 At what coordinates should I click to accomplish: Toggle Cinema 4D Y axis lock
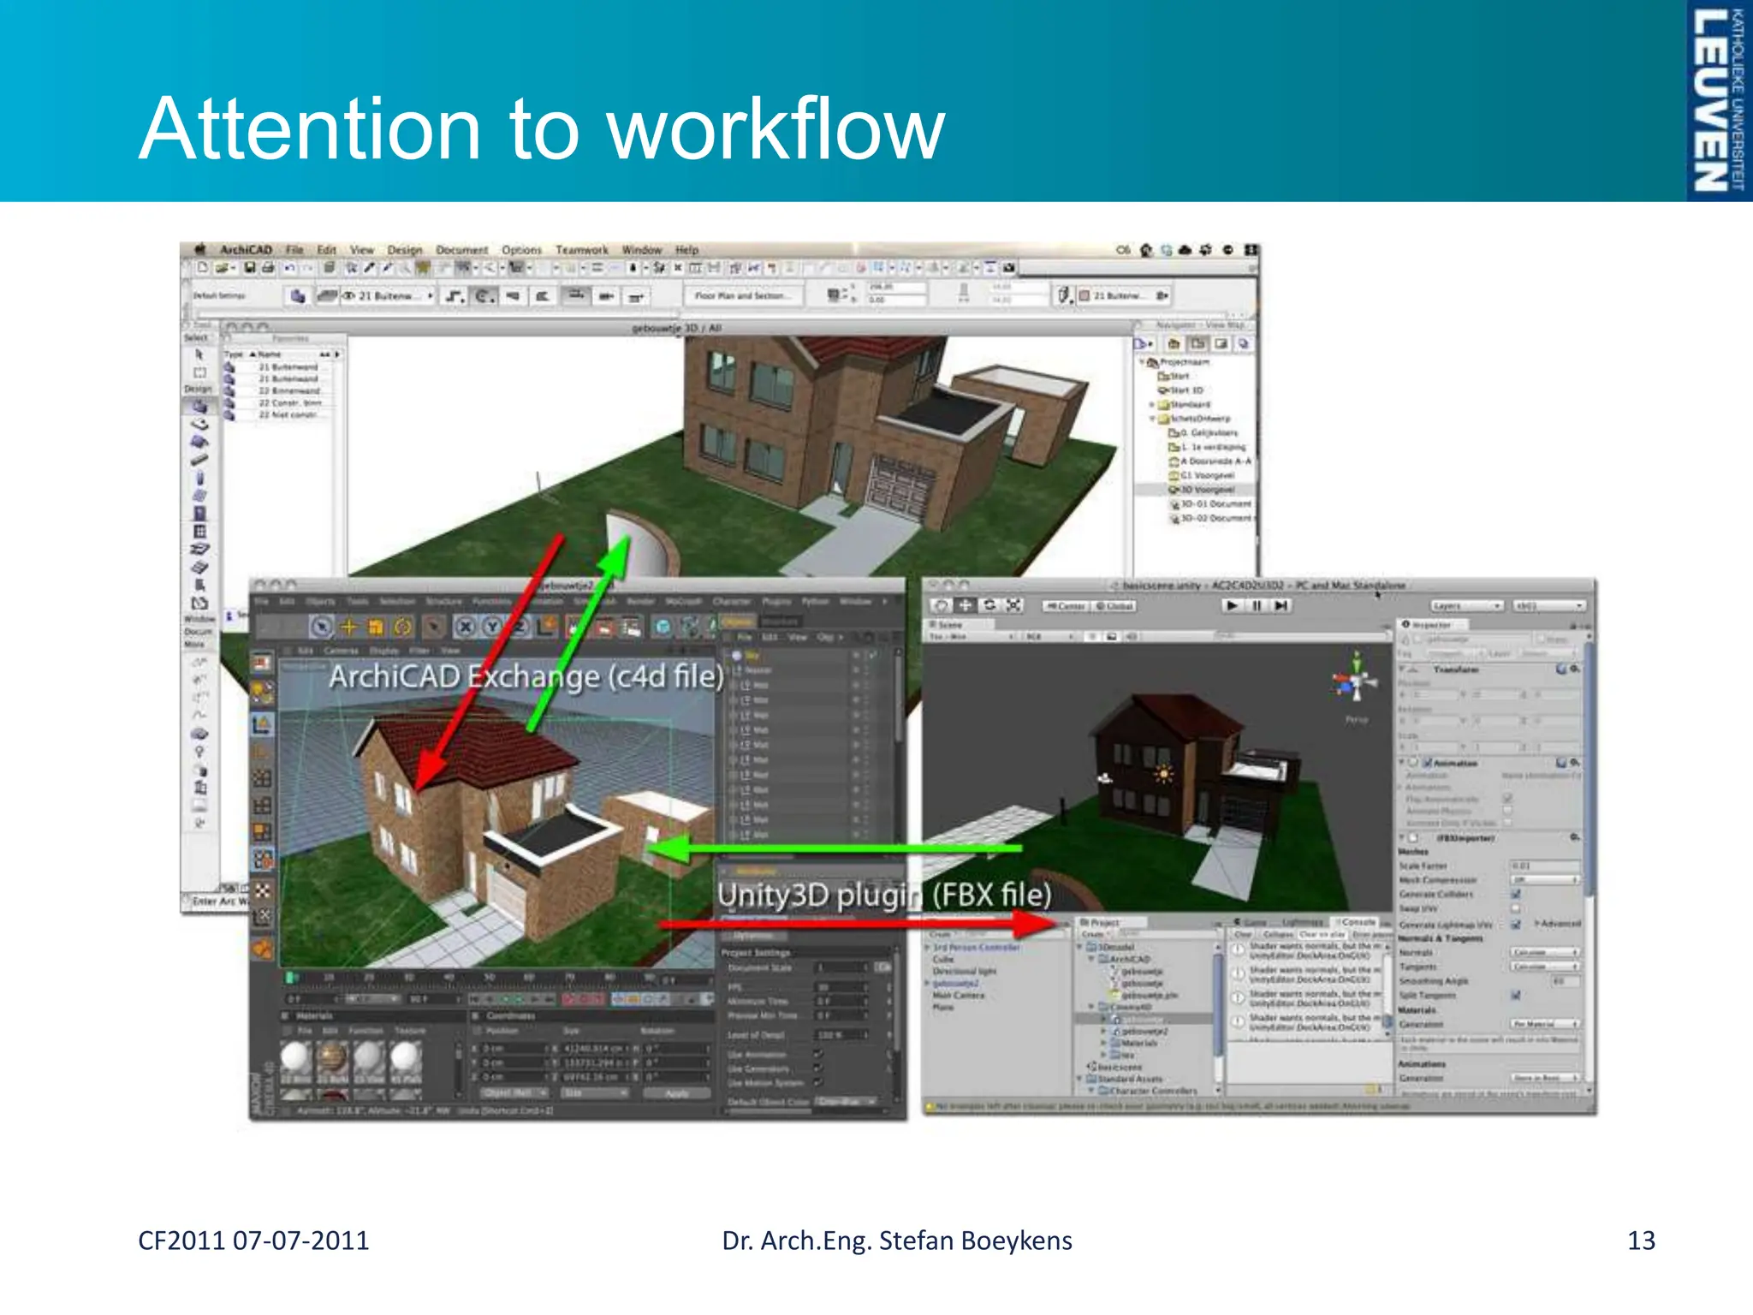[492, 628]
